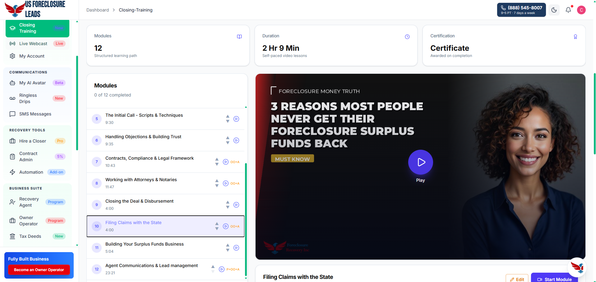
Task: Play module 12 Agent Communications
Action: coord(222,269)
